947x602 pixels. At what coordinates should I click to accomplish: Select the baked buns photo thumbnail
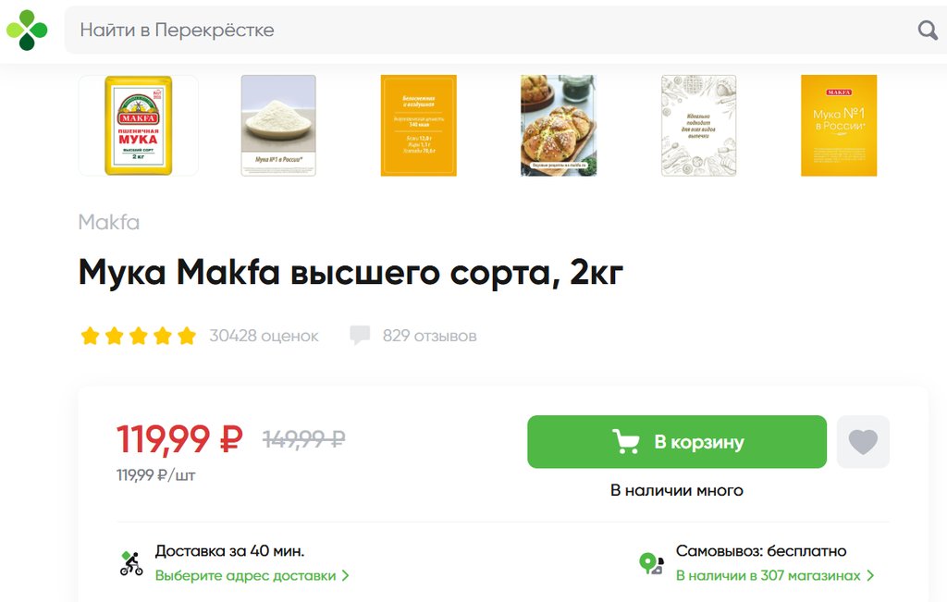[559, 126]
